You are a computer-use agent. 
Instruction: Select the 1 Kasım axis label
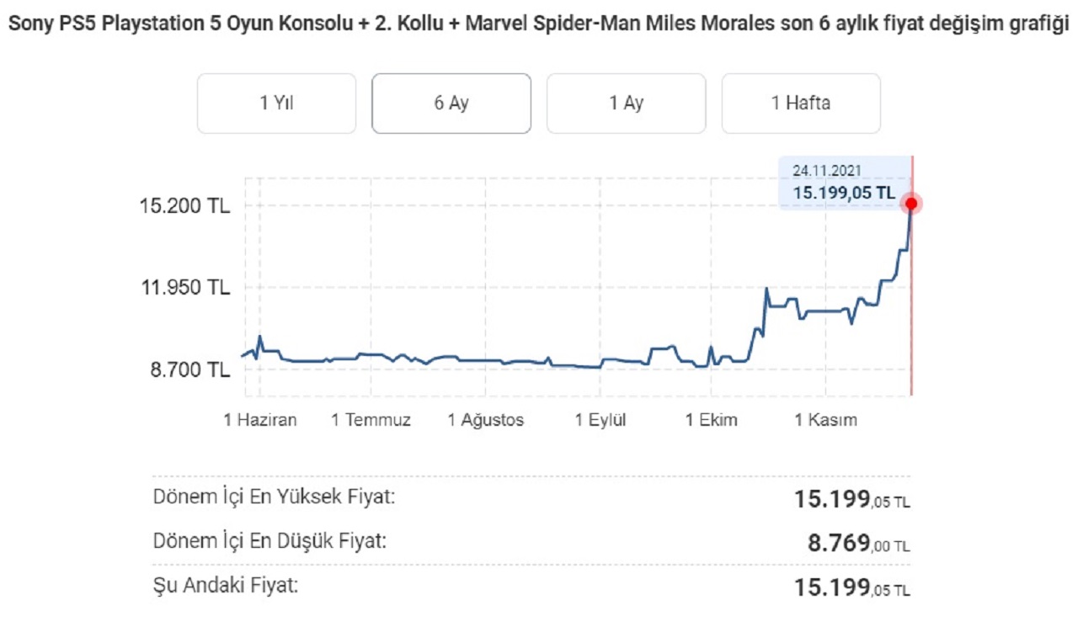point(825,420)
